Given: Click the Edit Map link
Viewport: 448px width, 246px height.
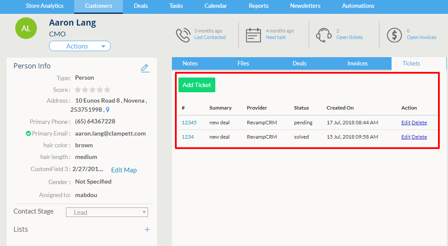Looking at the screenshot, I should 124,170.
